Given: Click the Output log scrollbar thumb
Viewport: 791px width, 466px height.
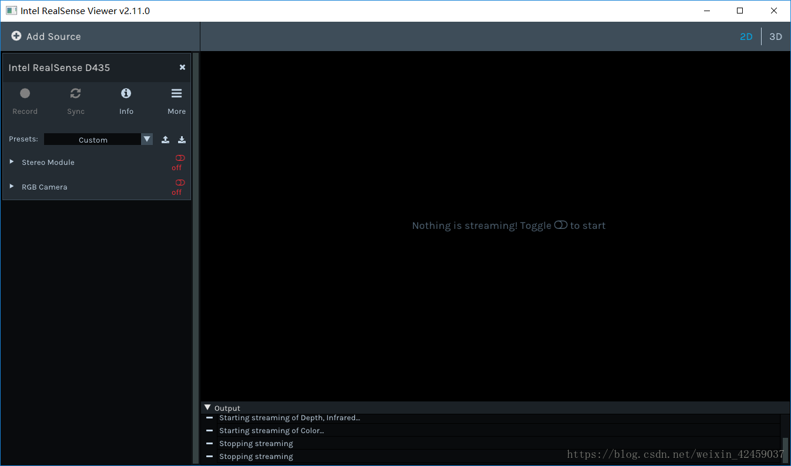Looking at the screenshot, I should tap(785, 450).
